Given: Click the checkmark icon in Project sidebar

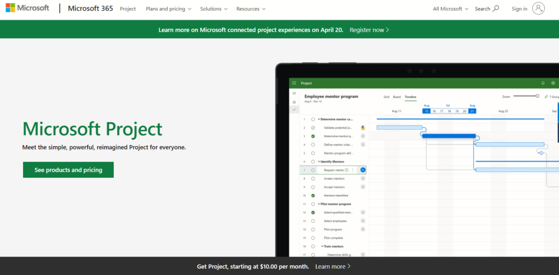Looking at the screenshot, I should 294,110.
